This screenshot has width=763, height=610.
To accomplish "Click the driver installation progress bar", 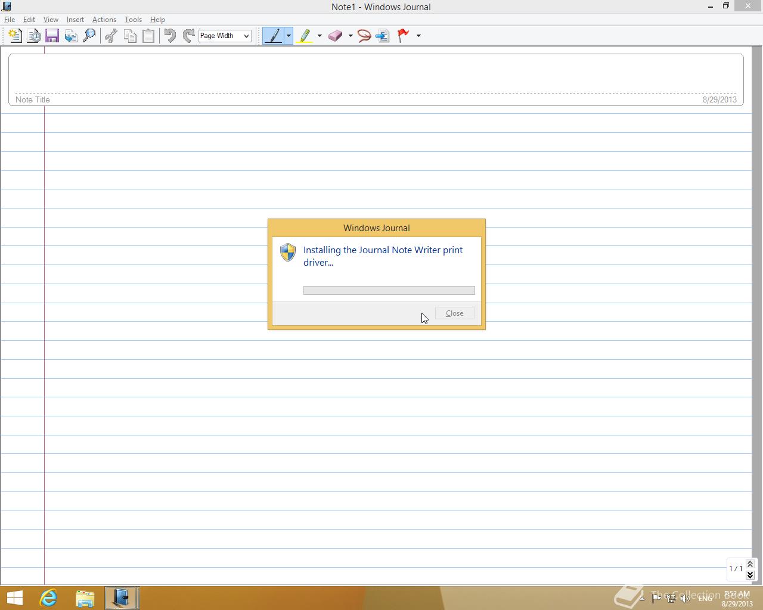I will [x=389, y=291].
